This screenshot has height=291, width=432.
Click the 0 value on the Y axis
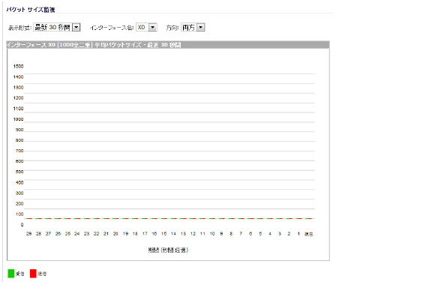point(22,225)
